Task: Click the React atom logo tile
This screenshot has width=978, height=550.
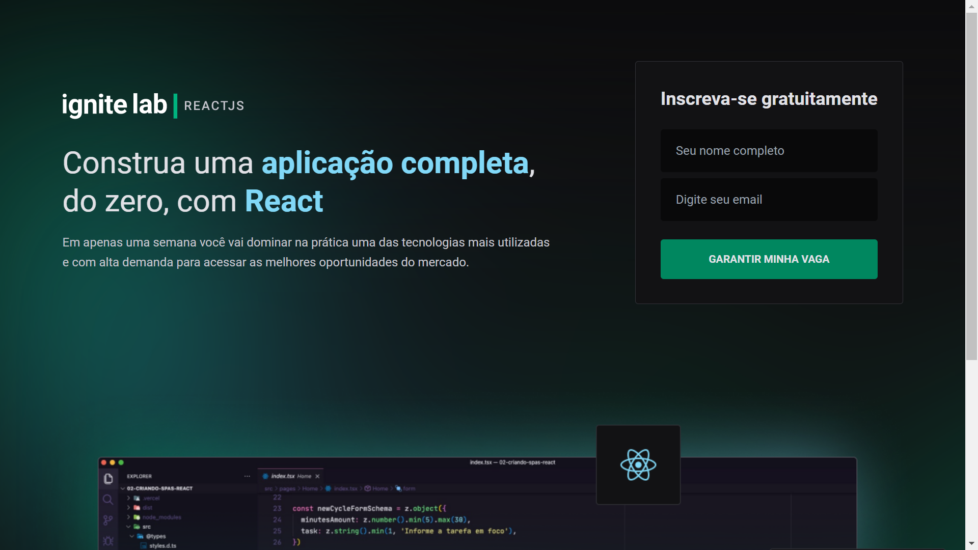Action: pyautogui.click(x=638, y=464)
